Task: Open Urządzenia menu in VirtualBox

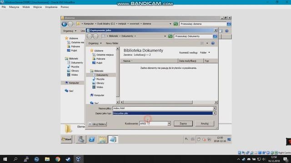Action: (x=51, y=7)
